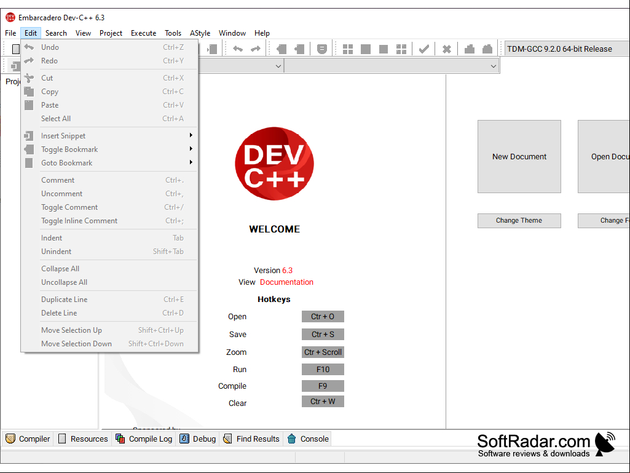Click the Ctr + Scroll hotkey button

pyautogui.click(x=323, y=352)
